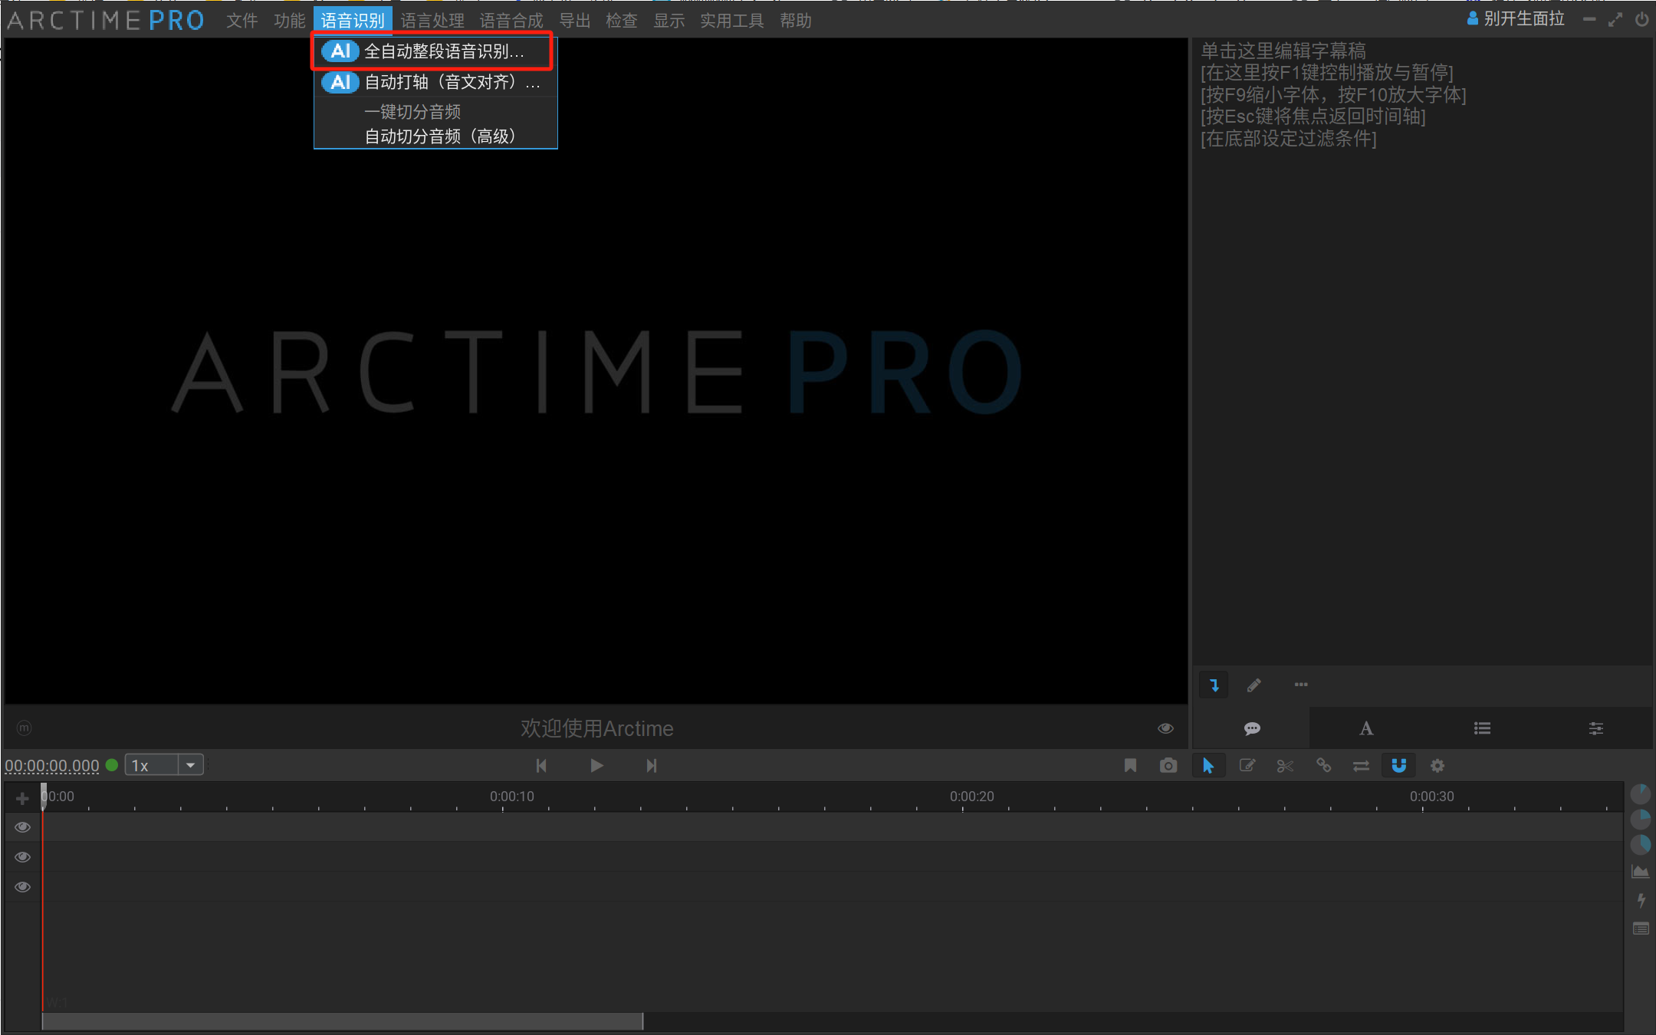Click the horizontal timeline scrollbar
The width and height of the screenshot is (1656, 1035).
pyautogui.click(x=342, y=1020)
